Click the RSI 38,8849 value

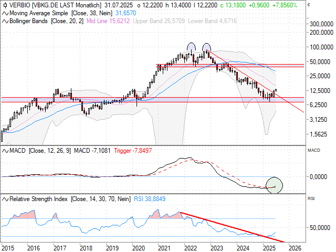click(150, 199)
